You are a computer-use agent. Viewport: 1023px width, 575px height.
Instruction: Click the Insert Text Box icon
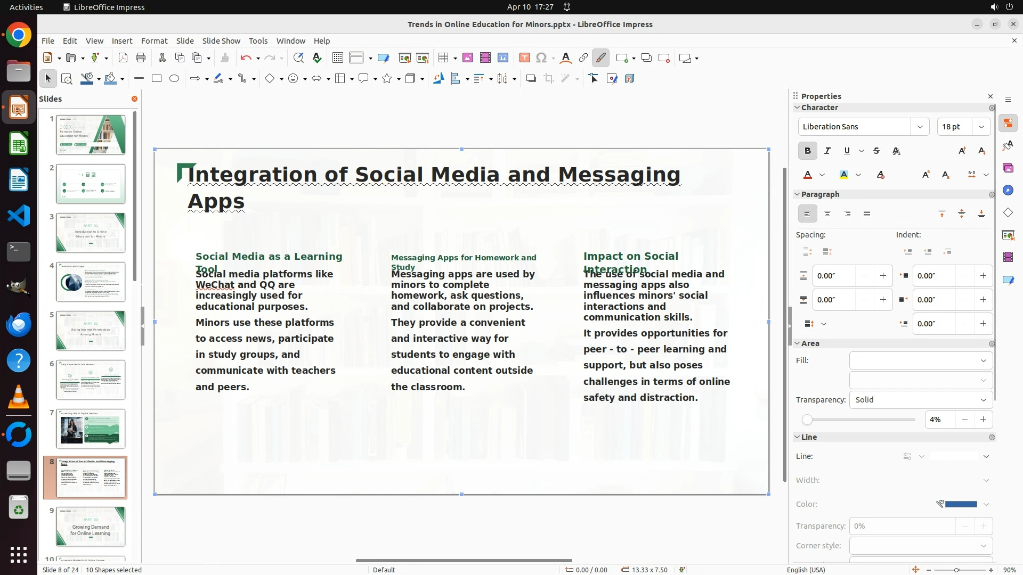(524, 58)
